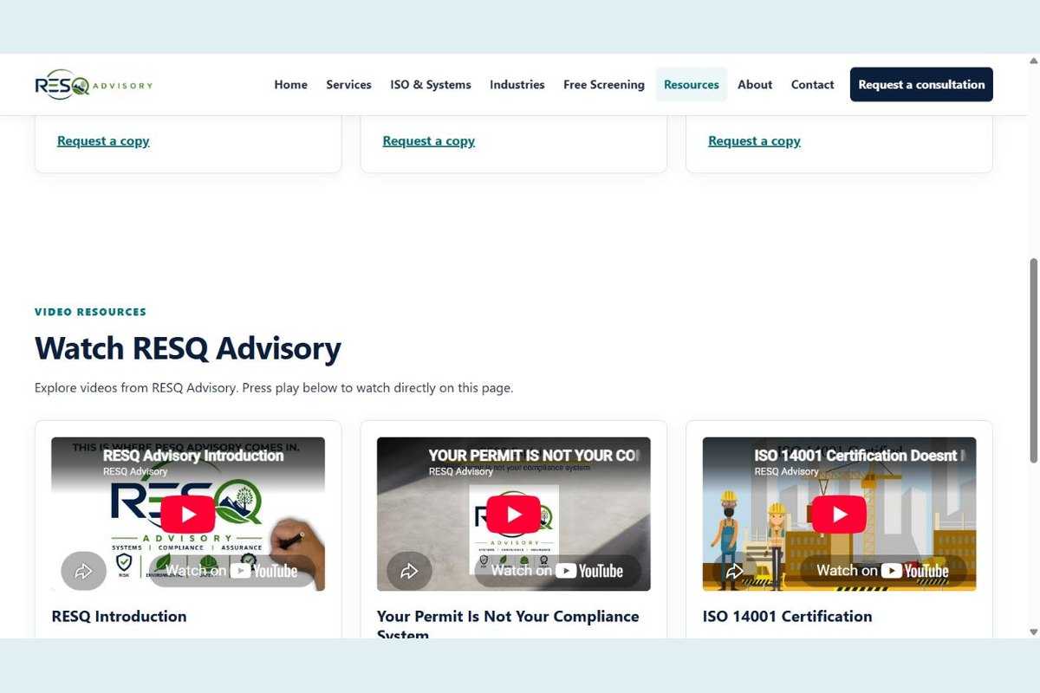The width and height of the screenshot is (1040, 693).
Task: Open the About page link
Action: coord(755,85)
